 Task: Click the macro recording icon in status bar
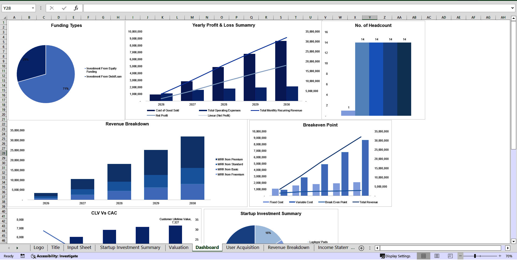point(23,256)
